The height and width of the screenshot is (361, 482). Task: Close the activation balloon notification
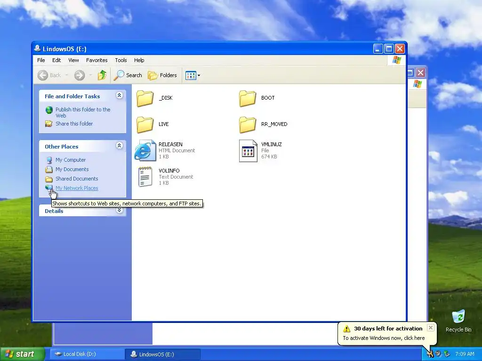tap(431, 328)
